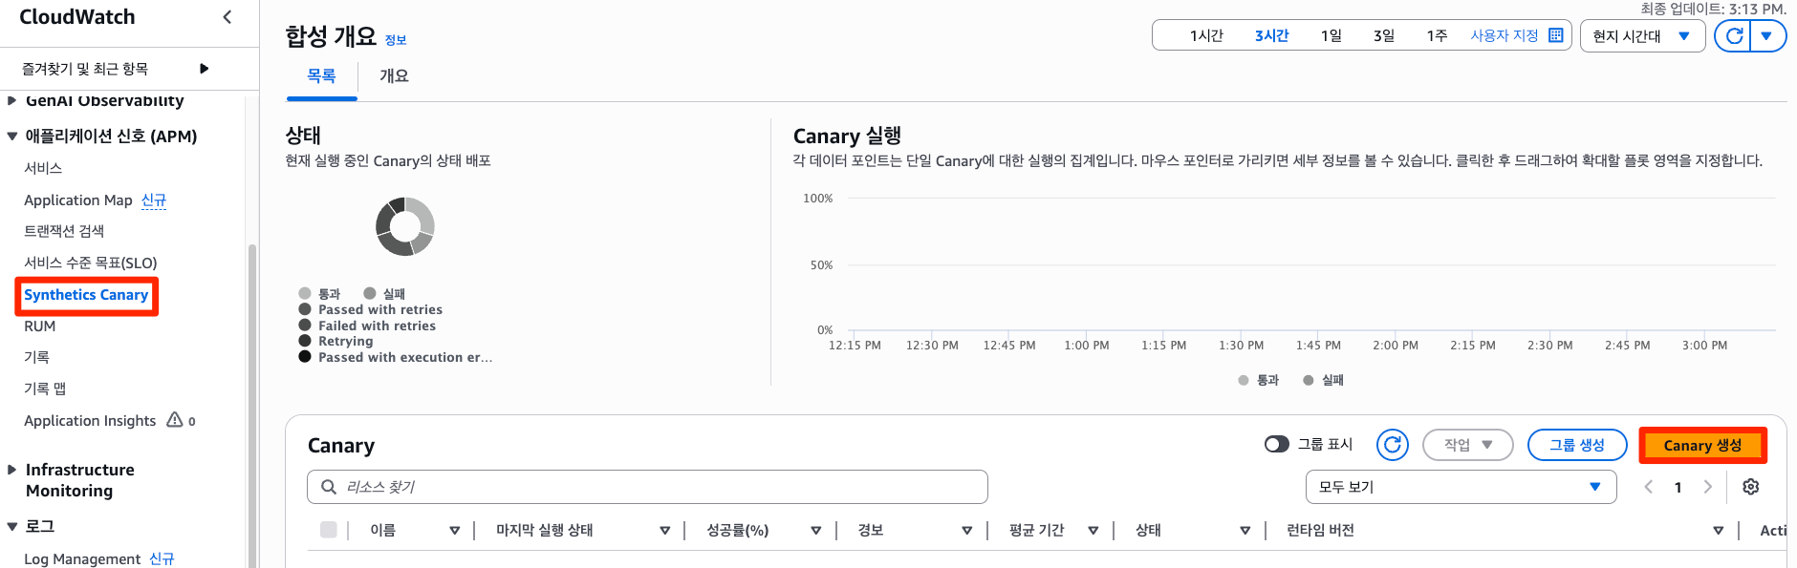This screenshot has height=568, width=1797.
Task: Refresh the dashboard with top refresh icon
Action: point(1734,36)
